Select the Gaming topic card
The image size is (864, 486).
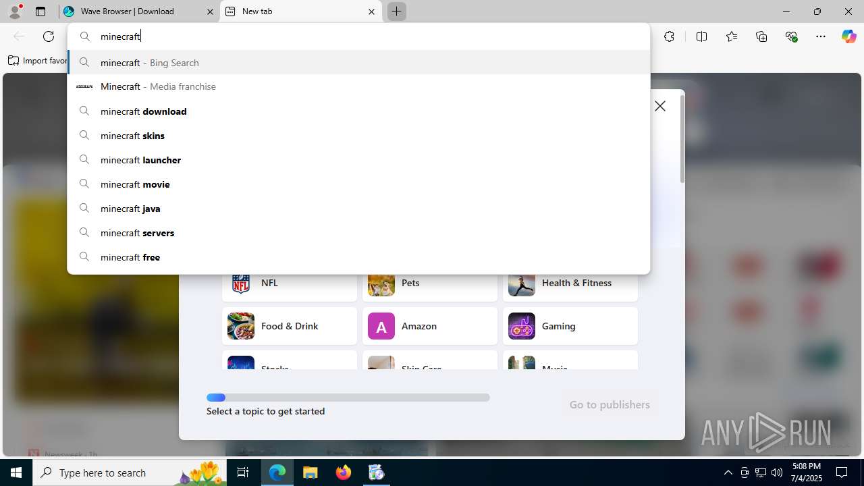click(570, 326)
